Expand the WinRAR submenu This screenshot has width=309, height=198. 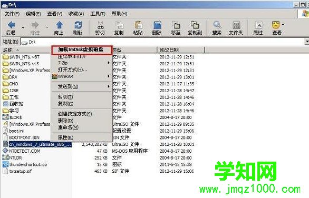click(82, 76)
